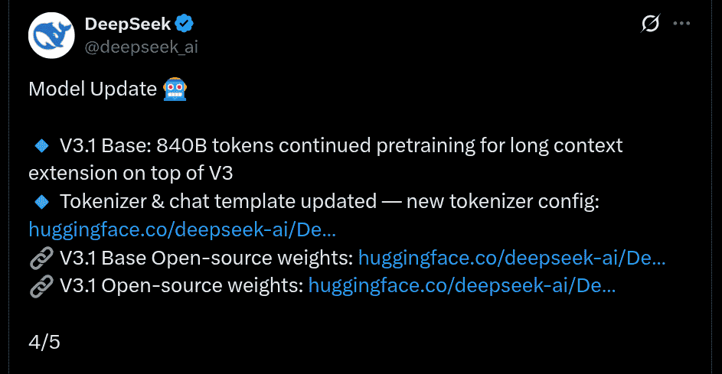Screen dimensions: 722x374
Task: Click the robot emoji after Model Update
Action: (x=175, y=89)
